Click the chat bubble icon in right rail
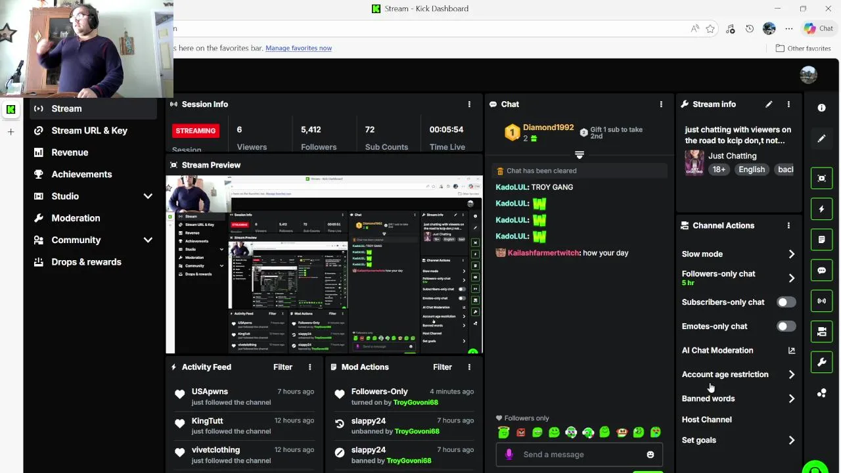841x473 pixels. pos(821,270)
